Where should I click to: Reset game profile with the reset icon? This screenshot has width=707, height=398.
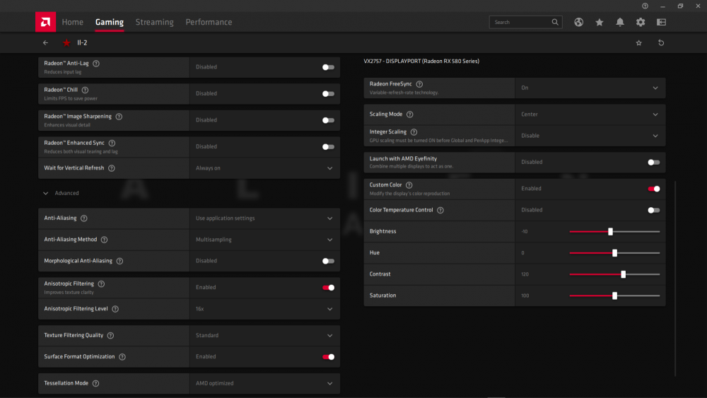661,42
